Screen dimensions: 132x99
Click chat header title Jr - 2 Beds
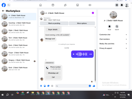coord(55,13)
